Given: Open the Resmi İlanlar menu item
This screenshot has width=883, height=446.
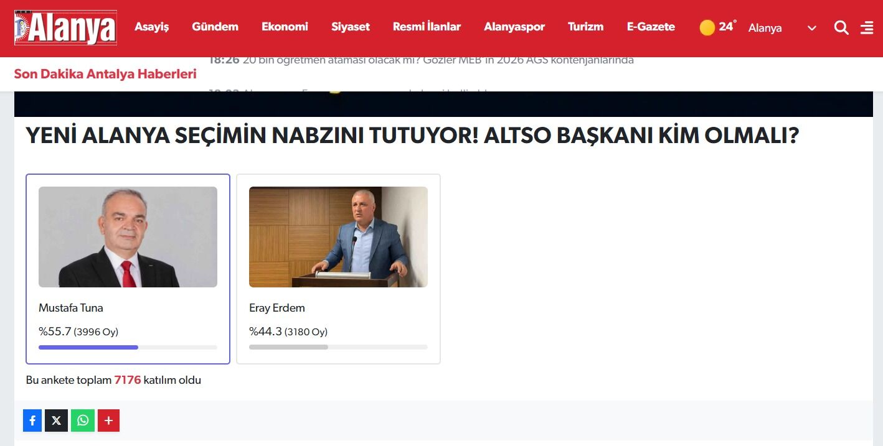Looking at the screenshot, I should click(x=427, y=27).
